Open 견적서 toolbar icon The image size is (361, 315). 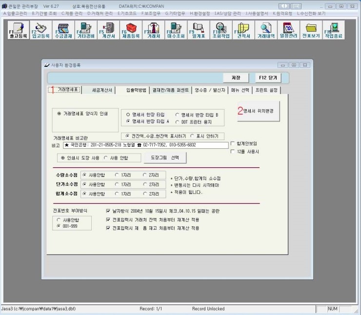pos(244,30)
